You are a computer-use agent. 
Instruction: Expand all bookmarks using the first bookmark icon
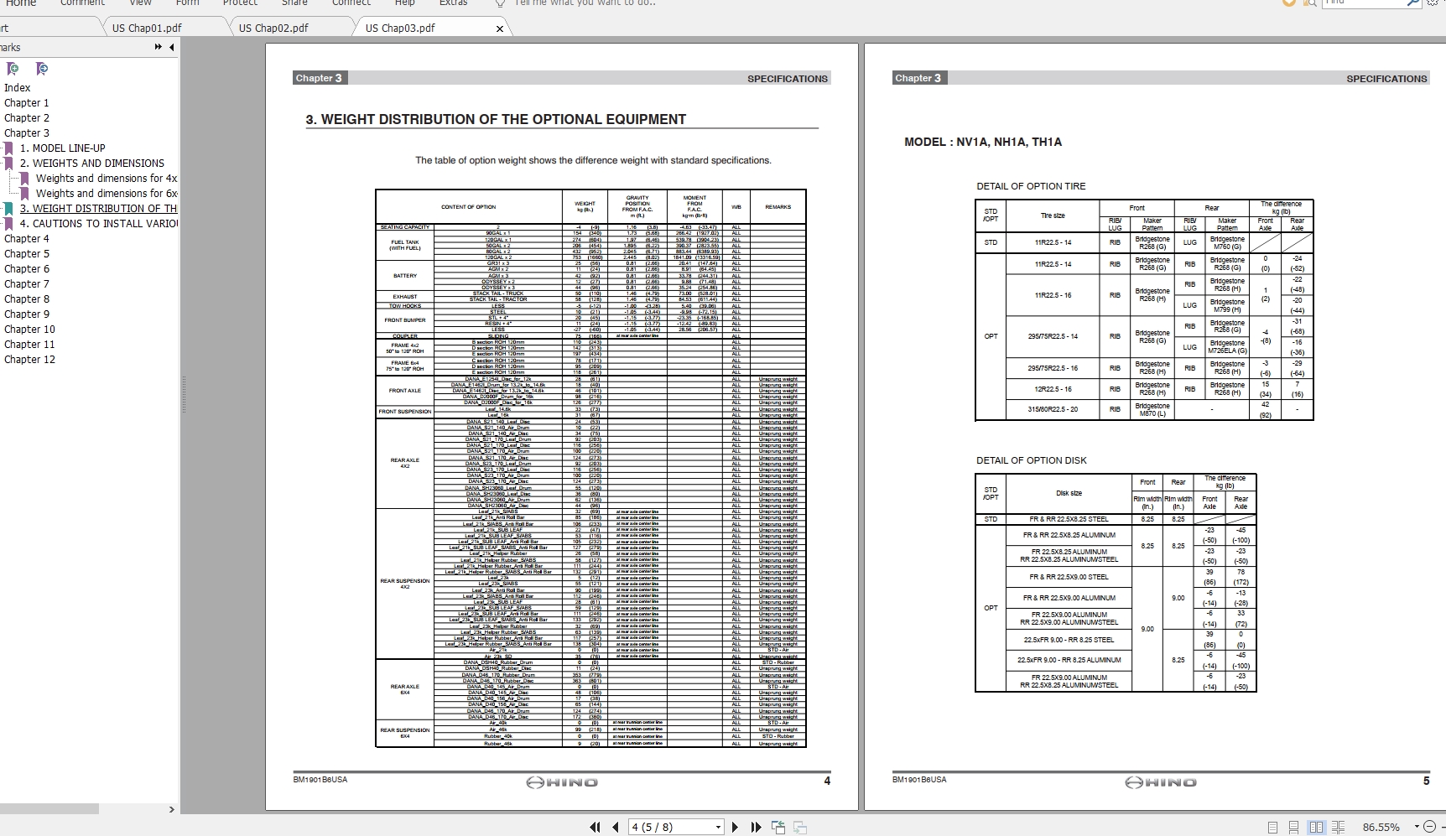tap(13, 69)
